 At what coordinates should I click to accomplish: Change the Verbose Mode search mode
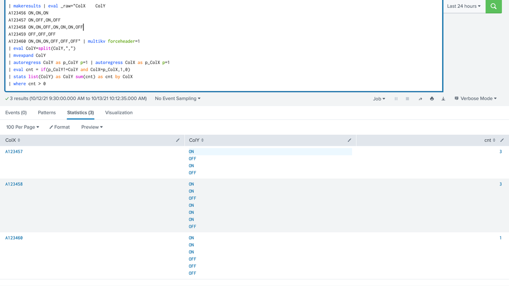pos(475,99)
